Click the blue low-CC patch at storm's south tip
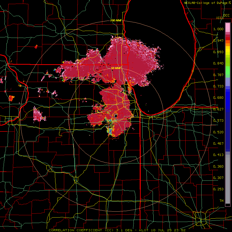 110,131
